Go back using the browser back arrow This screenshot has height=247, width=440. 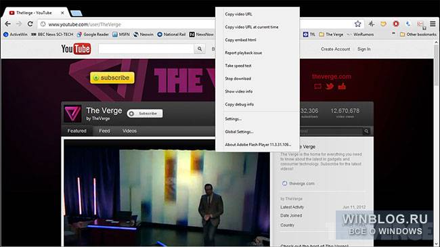point(8,24)
